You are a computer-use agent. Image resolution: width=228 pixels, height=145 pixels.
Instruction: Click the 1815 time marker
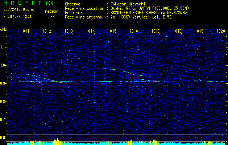pos(112,31)
